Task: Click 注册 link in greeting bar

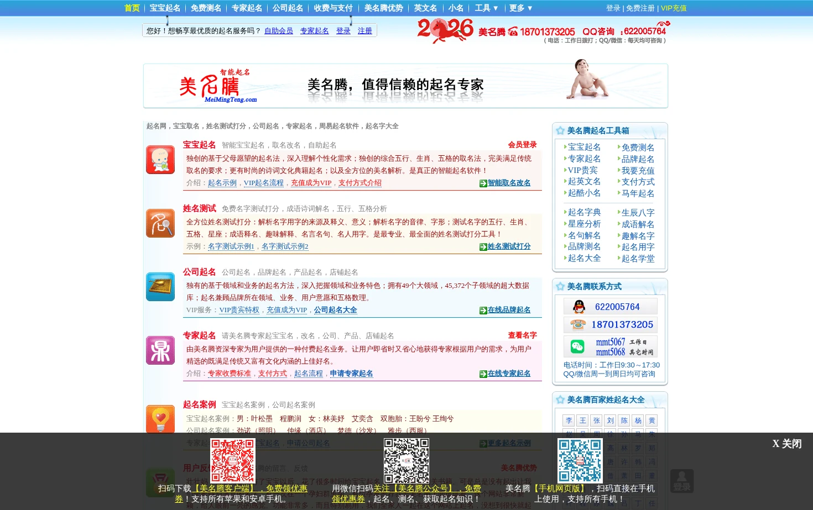Action: click(x=365, y=31)
